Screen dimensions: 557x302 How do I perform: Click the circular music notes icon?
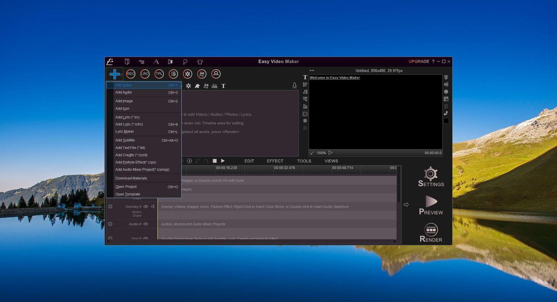coord(202,74)
